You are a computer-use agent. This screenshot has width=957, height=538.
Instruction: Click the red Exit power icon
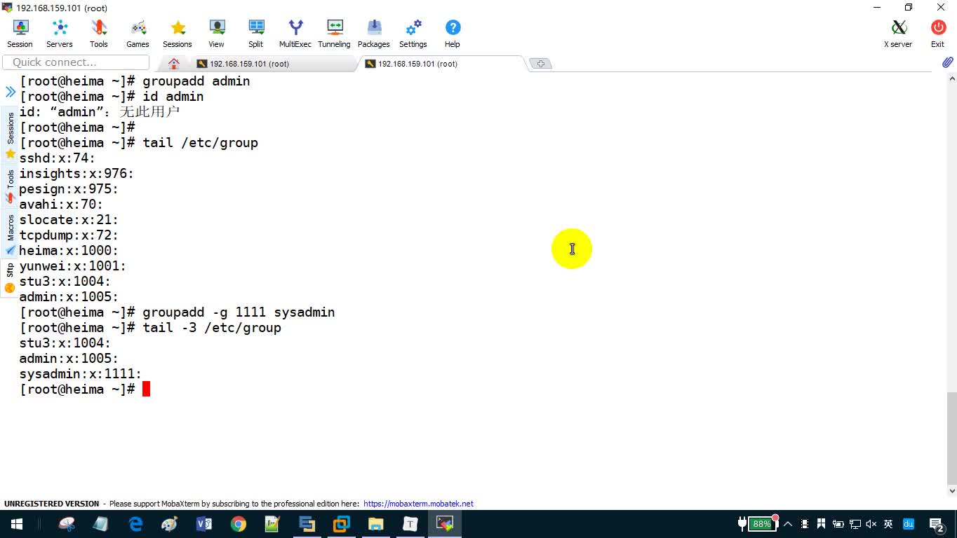point(938,34)
